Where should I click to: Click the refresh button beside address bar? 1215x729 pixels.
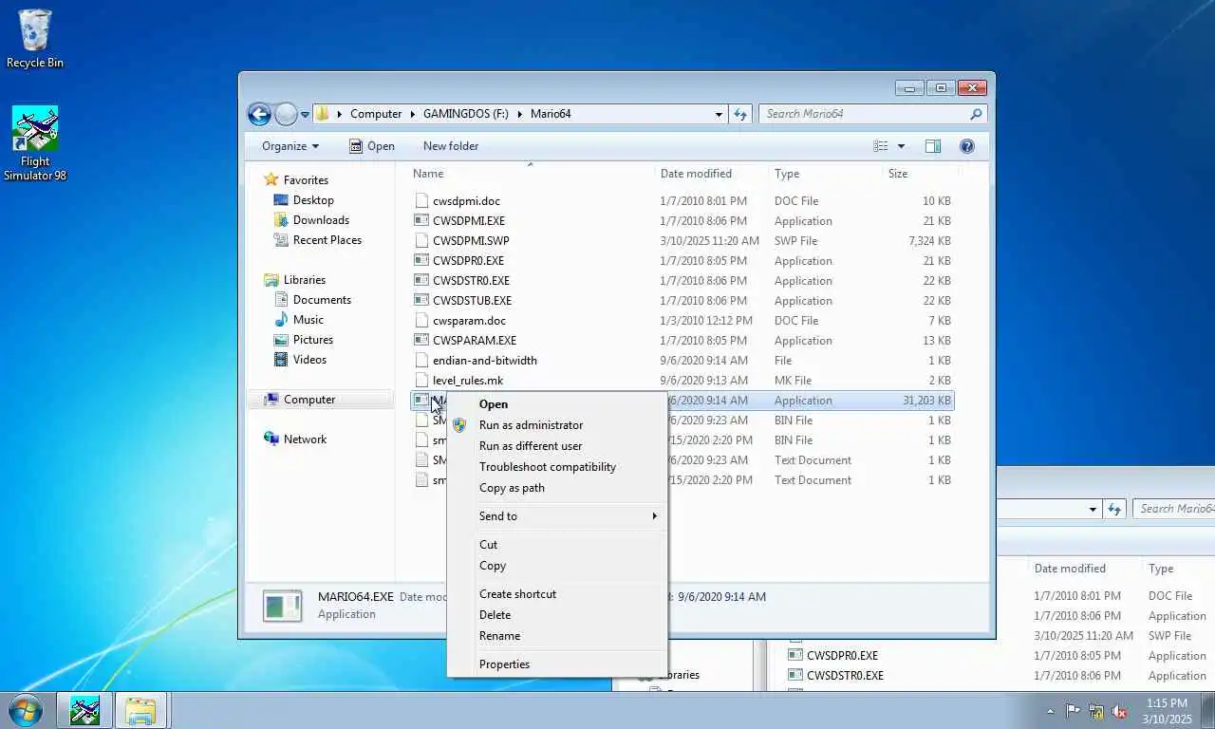click(740, 114)
